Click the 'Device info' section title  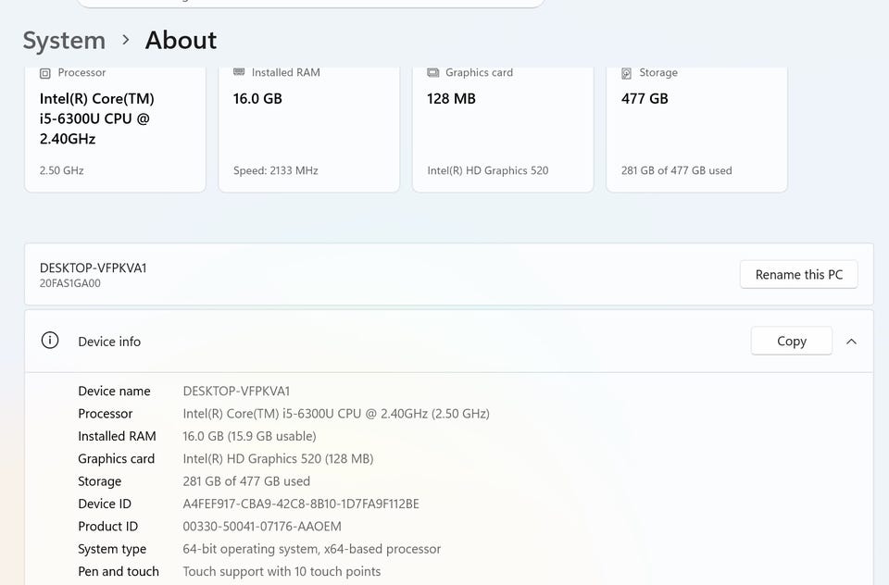[x=109, y=342]
